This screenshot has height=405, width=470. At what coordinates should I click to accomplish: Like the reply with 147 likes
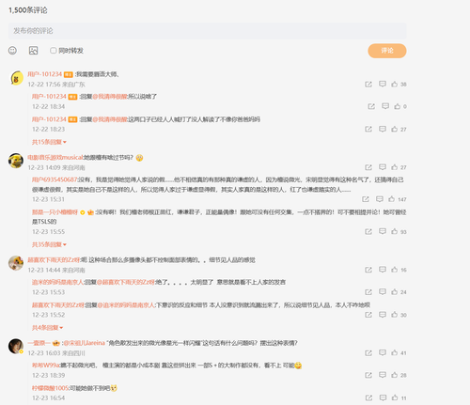(391, 199)
